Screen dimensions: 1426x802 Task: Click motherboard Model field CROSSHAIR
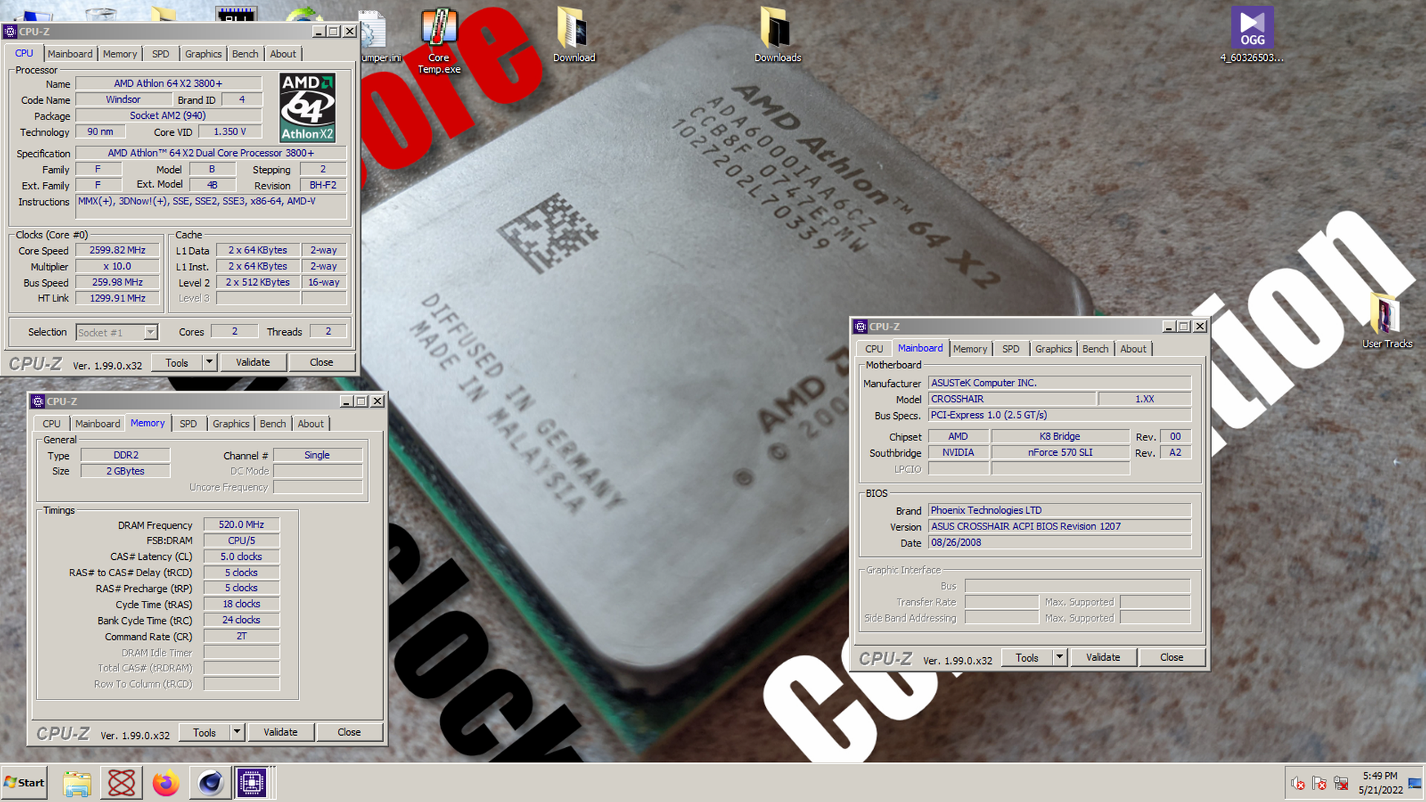1012,399
